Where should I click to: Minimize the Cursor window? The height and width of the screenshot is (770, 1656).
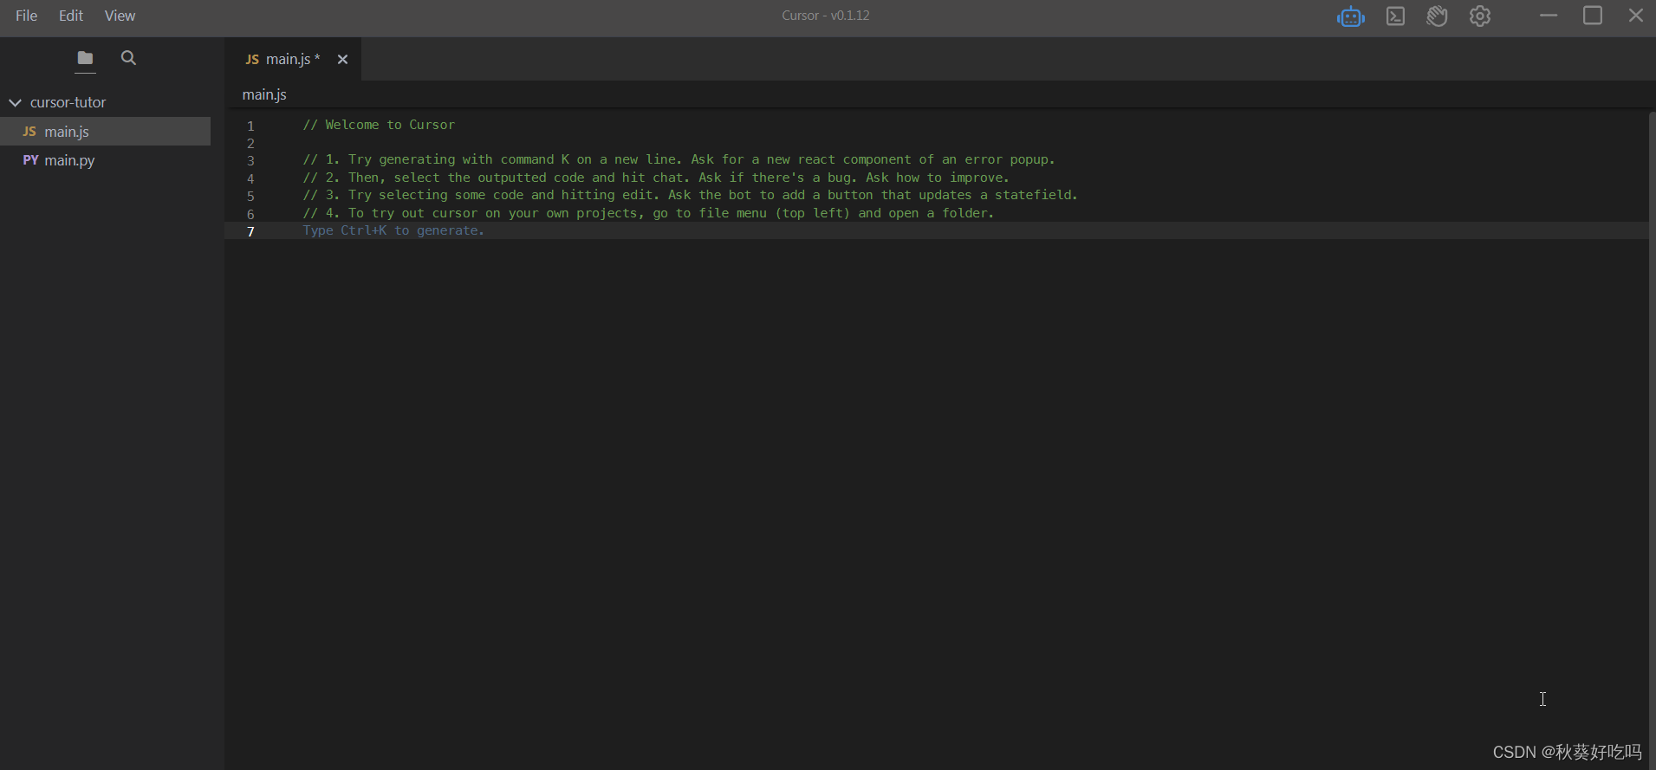[1549, 16]
